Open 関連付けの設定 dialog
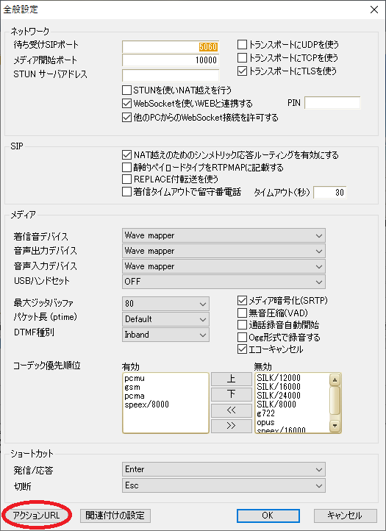This screenshot has height=531, width=386. tap(115, 516)
